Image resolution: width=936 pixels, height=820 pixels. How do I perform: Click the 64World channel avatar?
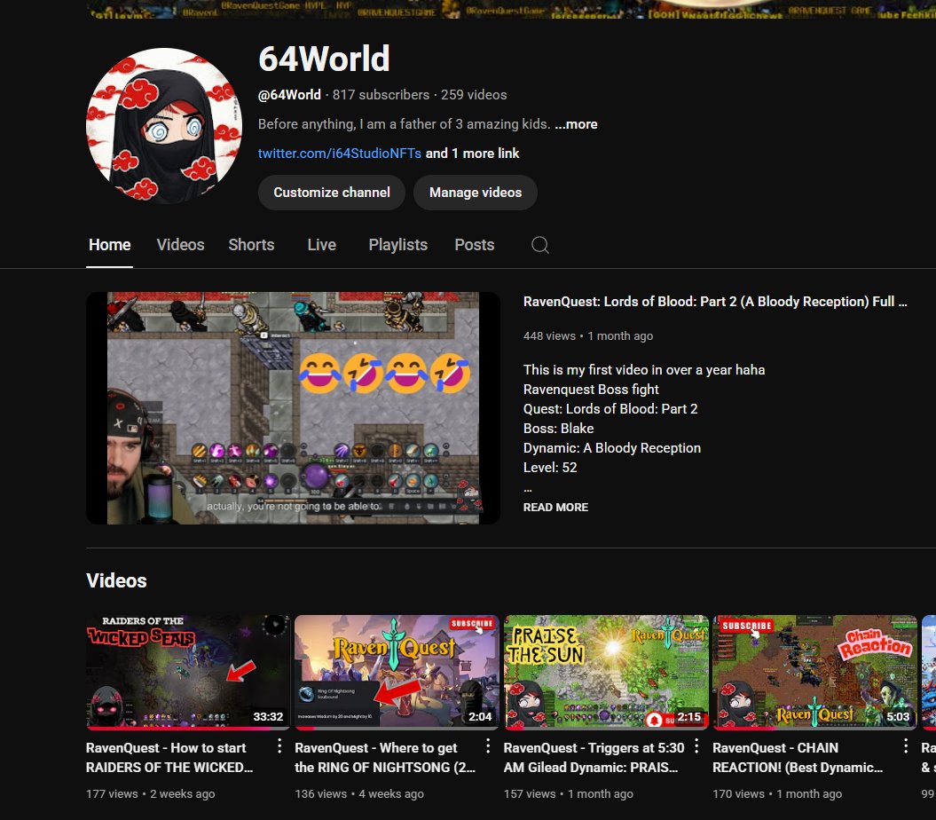163,125
